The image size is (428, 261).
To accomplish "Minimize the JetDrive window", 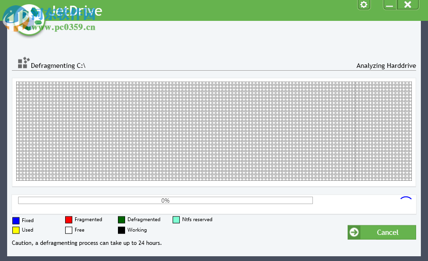I will pos(390,4).
